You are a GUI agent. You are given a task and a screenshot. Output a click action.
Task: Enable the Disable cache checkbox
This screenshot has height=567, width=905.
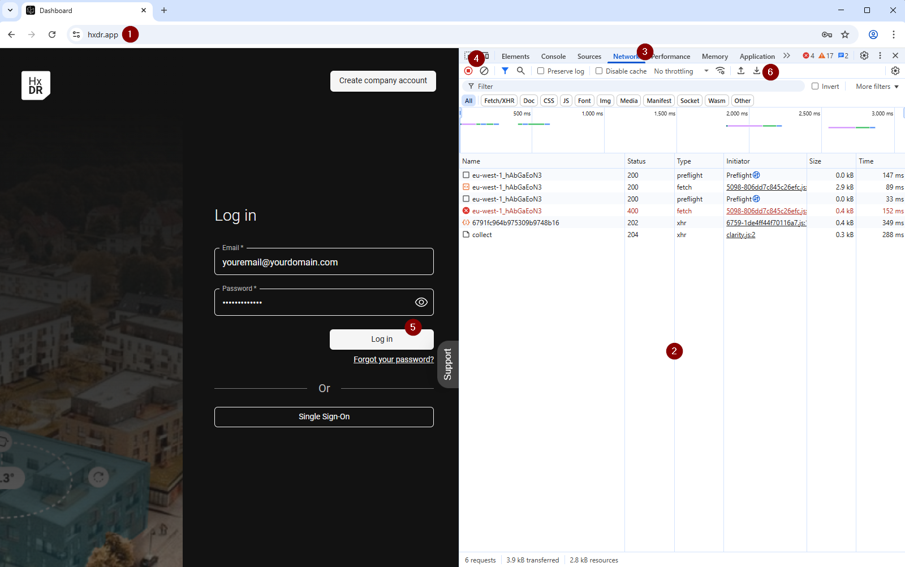click(x=599, y=71)
